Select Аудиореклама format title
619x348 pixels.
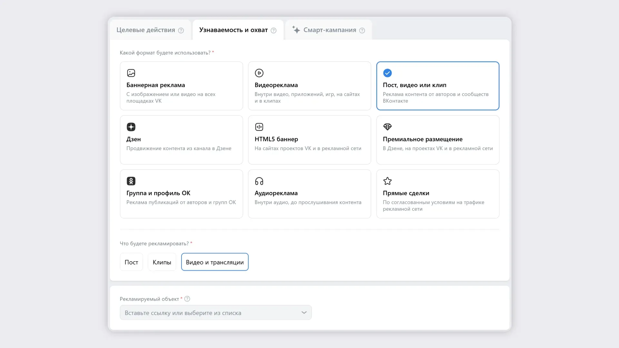click(276, 193)
